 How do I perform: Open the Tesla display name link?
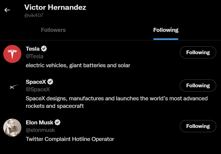tap(33, 49)
